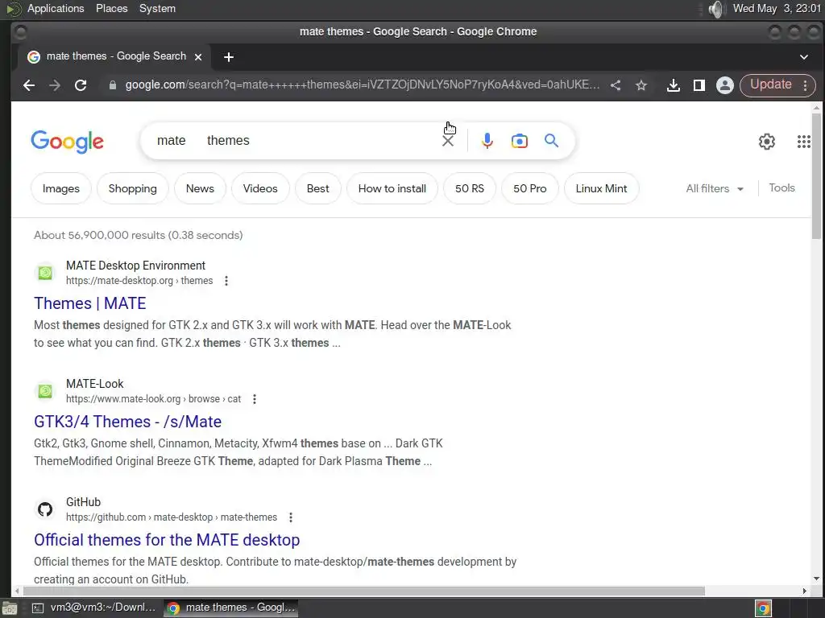Open Google quick settings gear

click(767, 142)
